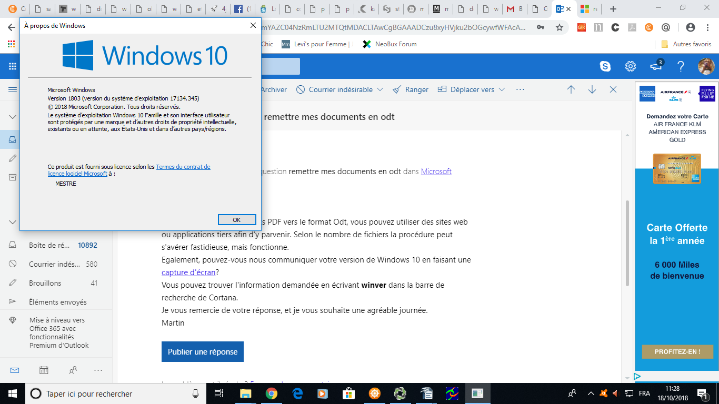Toggle the Outlook hamburger navigation menu

13,90
